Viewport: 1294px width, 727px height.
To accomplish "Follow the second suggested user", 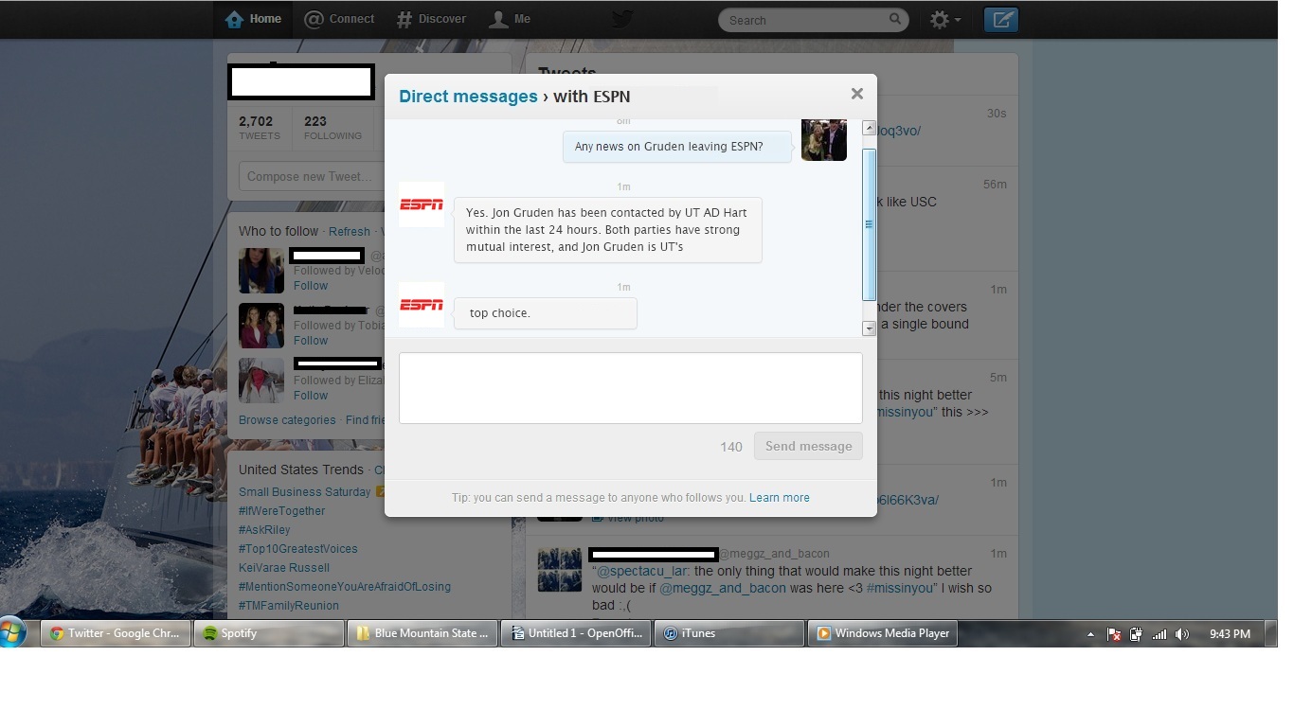I will (x=311, y=340).
